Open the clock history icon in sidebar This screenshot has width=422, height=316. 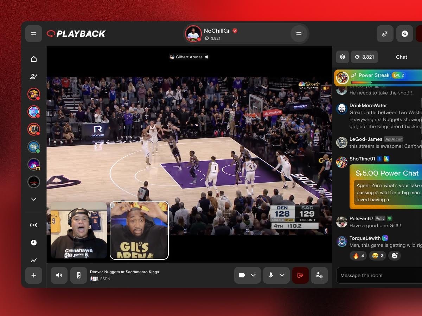(x=34, y=243)
